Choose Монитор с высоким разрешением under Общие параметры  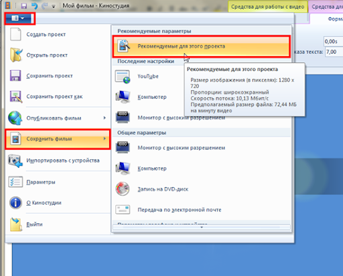[202, 148]
